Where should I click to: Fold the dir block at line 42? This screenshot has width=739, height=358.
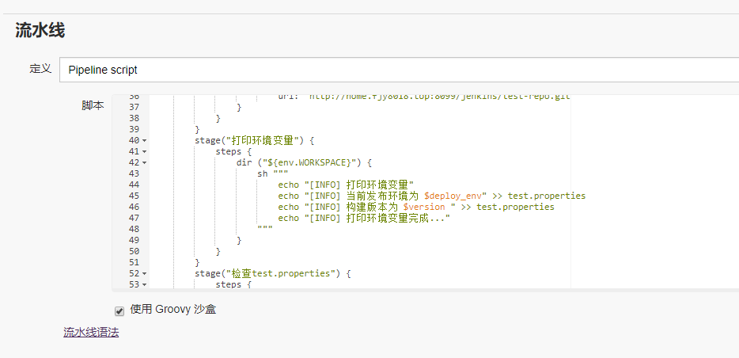(x=143, y=162)
